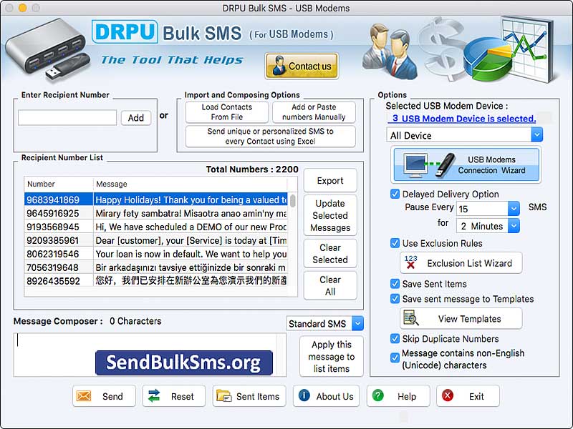Viewport: 573px width, 429px height.
Task: Enable the Skip Duplicate Numbers checkbox
Action: coord(395,338)
